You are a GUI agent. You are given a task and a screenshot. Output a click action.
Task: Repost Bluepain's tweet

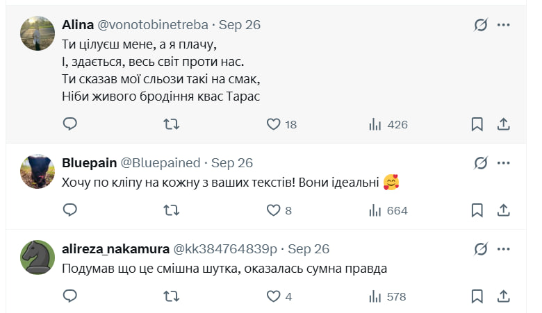171,210
